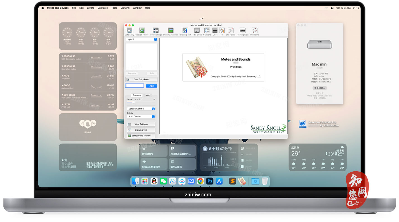The height and width of the screenshot is (222, 399).
Task: Expand the Auto Center origin dropdown
Action: pyautogui.click(x=141, y=116)
